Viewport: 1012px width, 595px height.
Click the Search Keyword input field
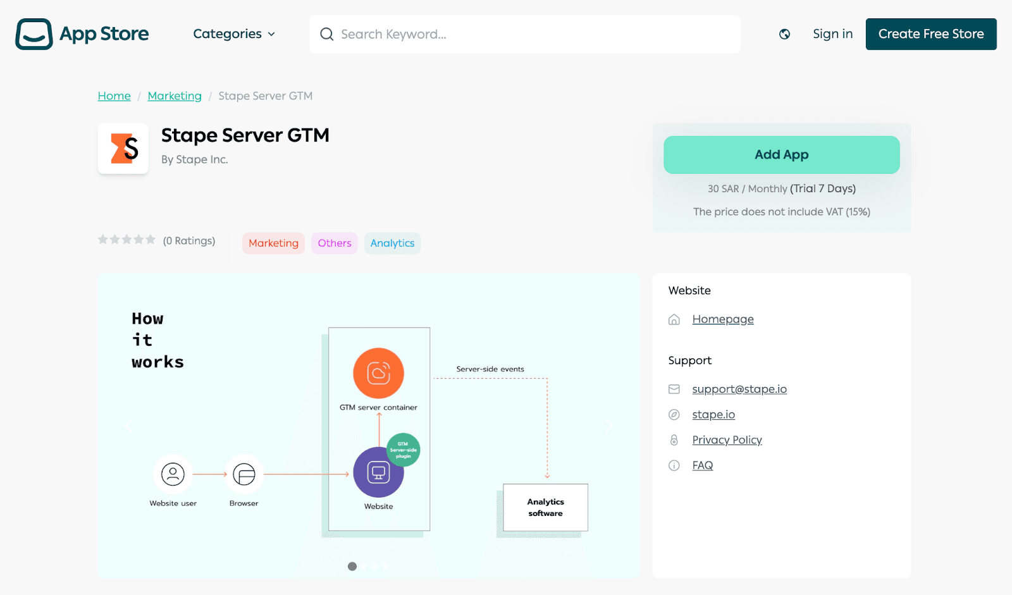point(525,34)
